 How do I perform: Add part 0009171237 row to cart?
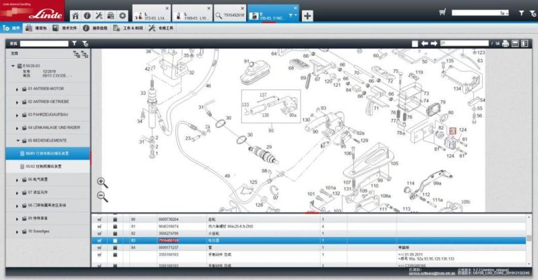(100, 248)
